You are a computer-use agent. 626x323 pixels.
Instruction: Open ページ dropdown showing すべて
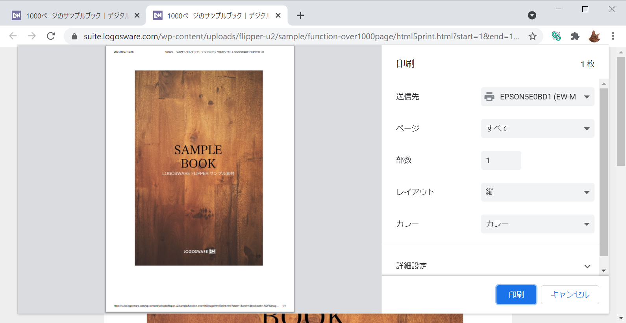[538, 128]
